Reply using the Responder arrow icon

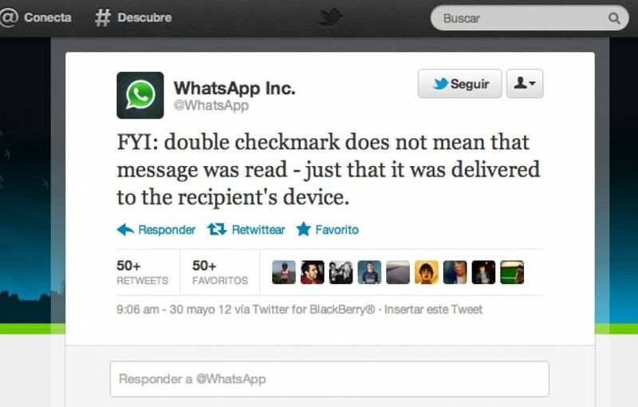pos(125,230)
